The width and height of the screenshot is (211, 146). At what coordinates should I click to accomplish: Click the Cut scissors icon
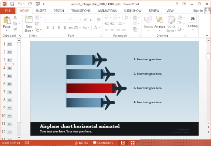tap(15, 17)
